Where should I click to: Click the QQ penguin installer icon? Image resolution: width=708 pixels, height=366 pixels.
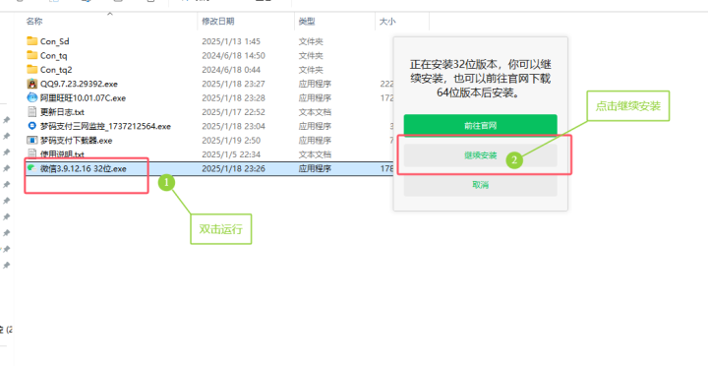(32, 84)
